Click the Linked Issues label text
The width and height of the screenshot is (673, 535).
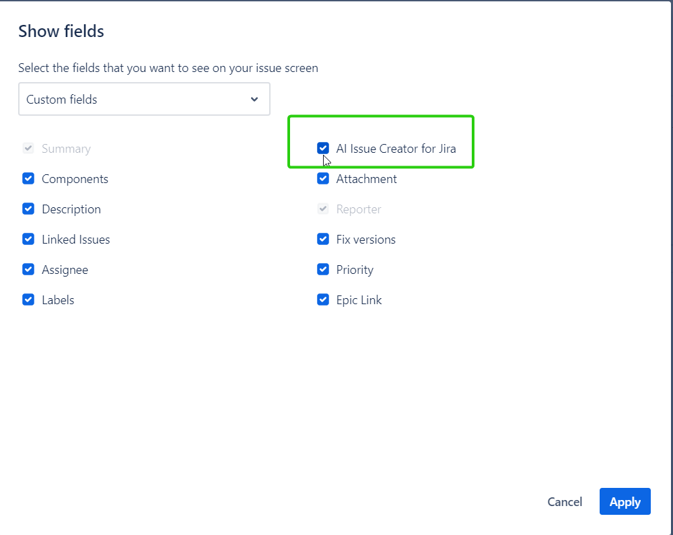(75, 240)
